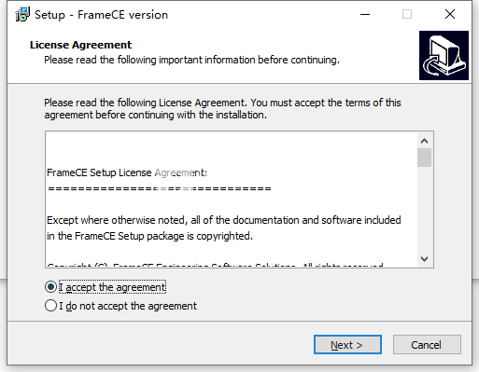479x372 pixels.
Task: Click the license scroll down arrow
Action: pyautogui.click(x=424, y=259)
